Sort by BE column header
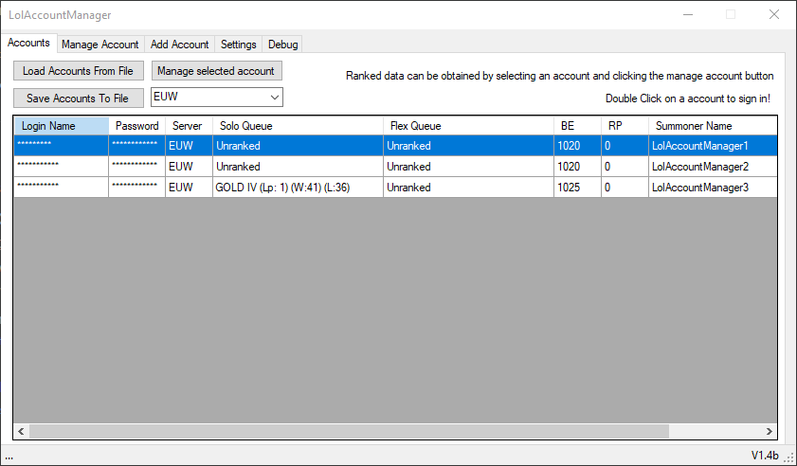The width and height of the screenshot is (797, 466). (x=577, y=126)
